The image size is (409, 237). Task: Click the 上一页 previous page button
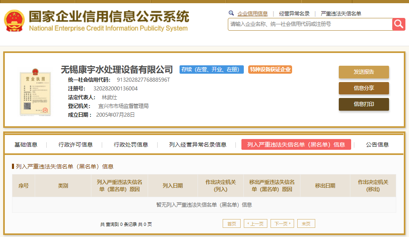coord(256,224)
